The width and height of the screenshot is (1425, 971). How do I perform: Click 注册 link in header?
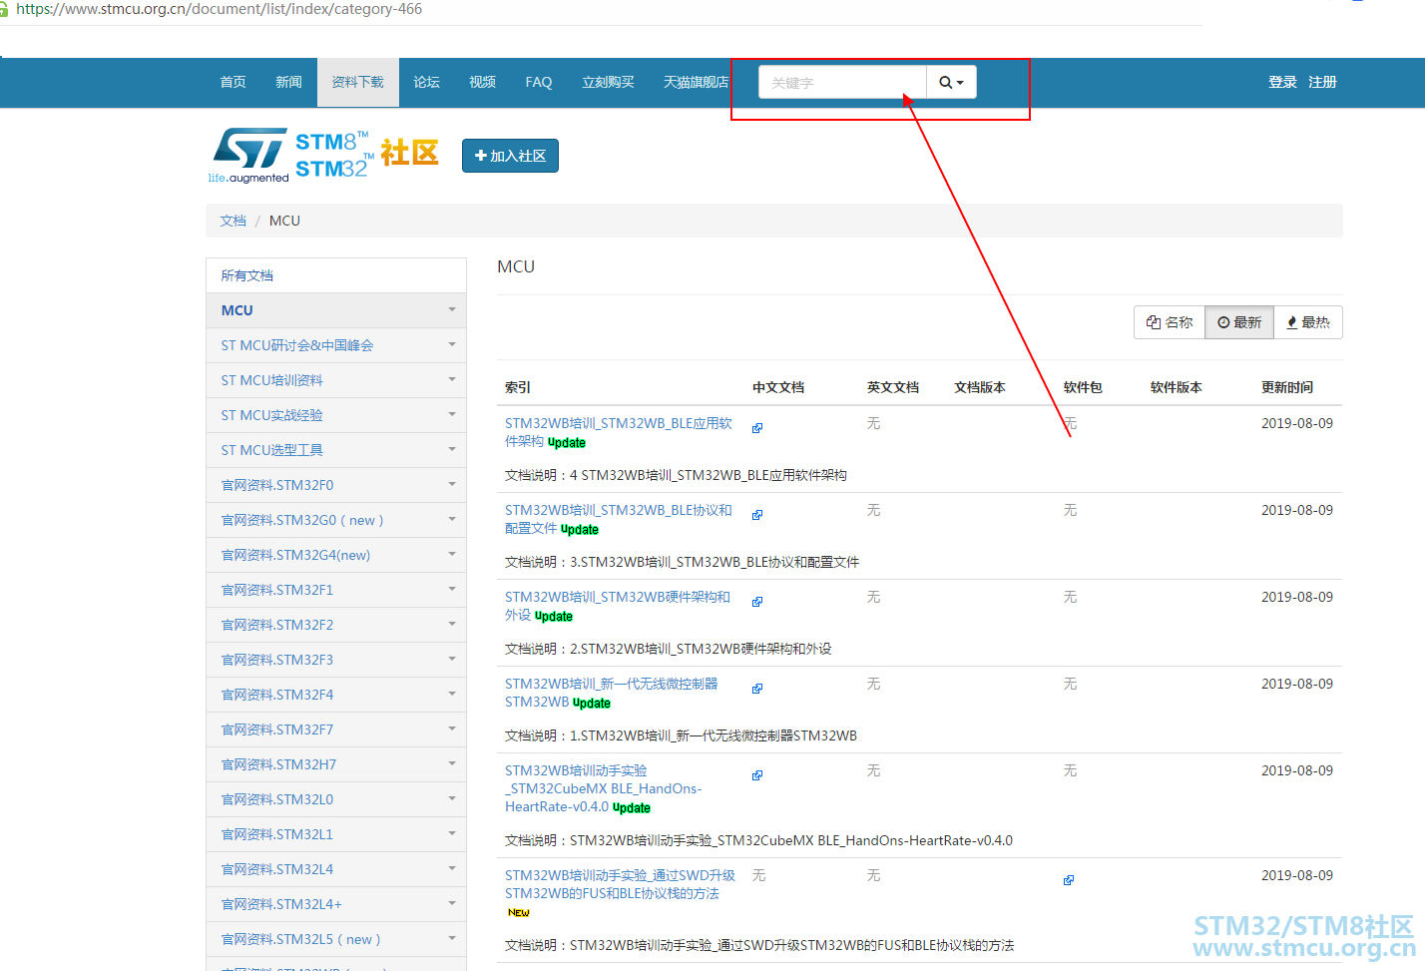[x=1322, y=82]
